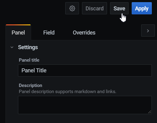Collapse the Settings section chevron

point(12,47)
